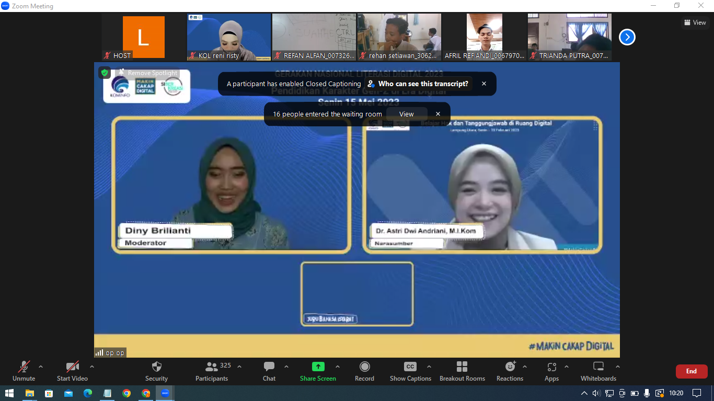Expand audio options next to Unmute
714x401 pixels.
click(41, 367)
